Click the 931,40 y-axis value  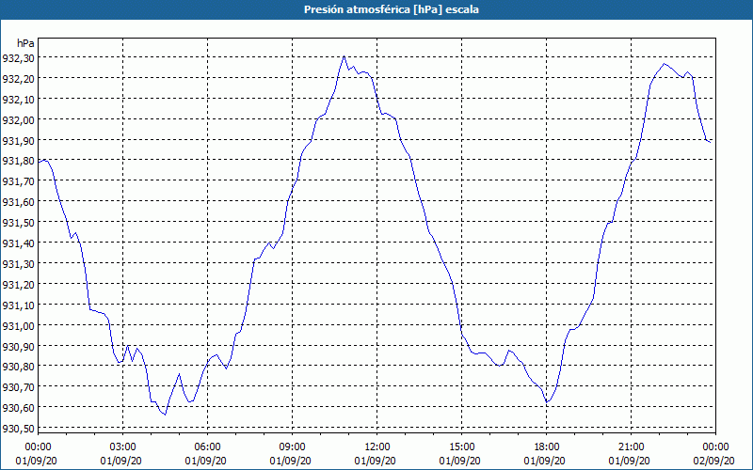[x=19, y=243]
